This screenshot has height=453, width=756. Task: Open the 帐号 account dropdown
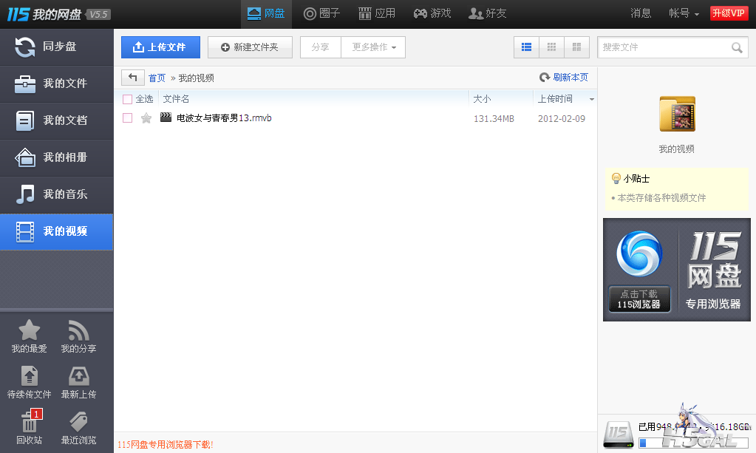point(684,13)
